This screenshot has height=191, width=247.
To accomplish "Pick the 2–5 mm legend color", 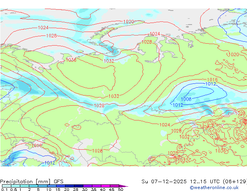I will (34, 186).
